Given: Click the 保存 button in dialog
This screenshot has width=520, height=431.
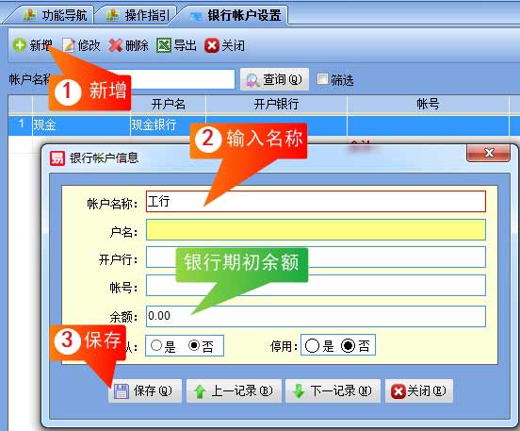Looking at the screenshot, I should click(145, 391).
